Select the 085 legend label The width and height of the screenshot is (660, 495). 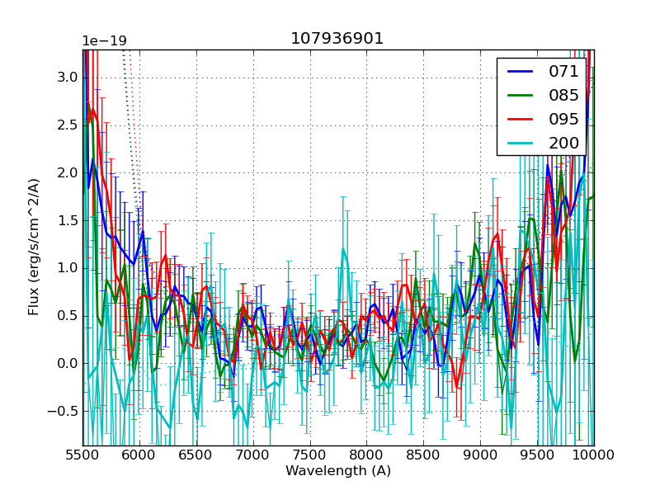point(563,95)
